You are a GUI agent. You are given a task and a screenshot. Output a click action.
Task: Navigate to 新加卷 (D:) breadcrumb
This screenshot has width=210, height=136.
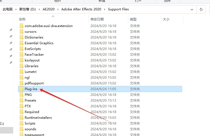point(28,9)
